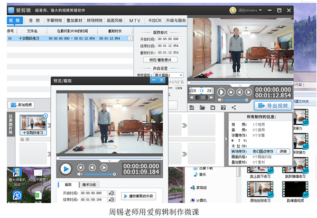Open the 使用音轨 dropdown
Screen dimensions: 317x218
(x=169, y=75)
